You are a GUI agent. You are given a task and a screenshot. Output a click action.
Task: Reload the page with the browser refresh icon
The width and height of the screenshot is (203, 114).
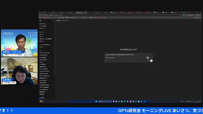point(44,15)
